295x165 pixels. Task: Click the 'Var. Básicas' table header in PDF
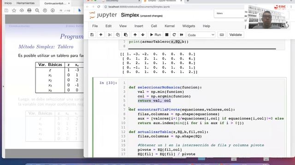tap(50, 65)
